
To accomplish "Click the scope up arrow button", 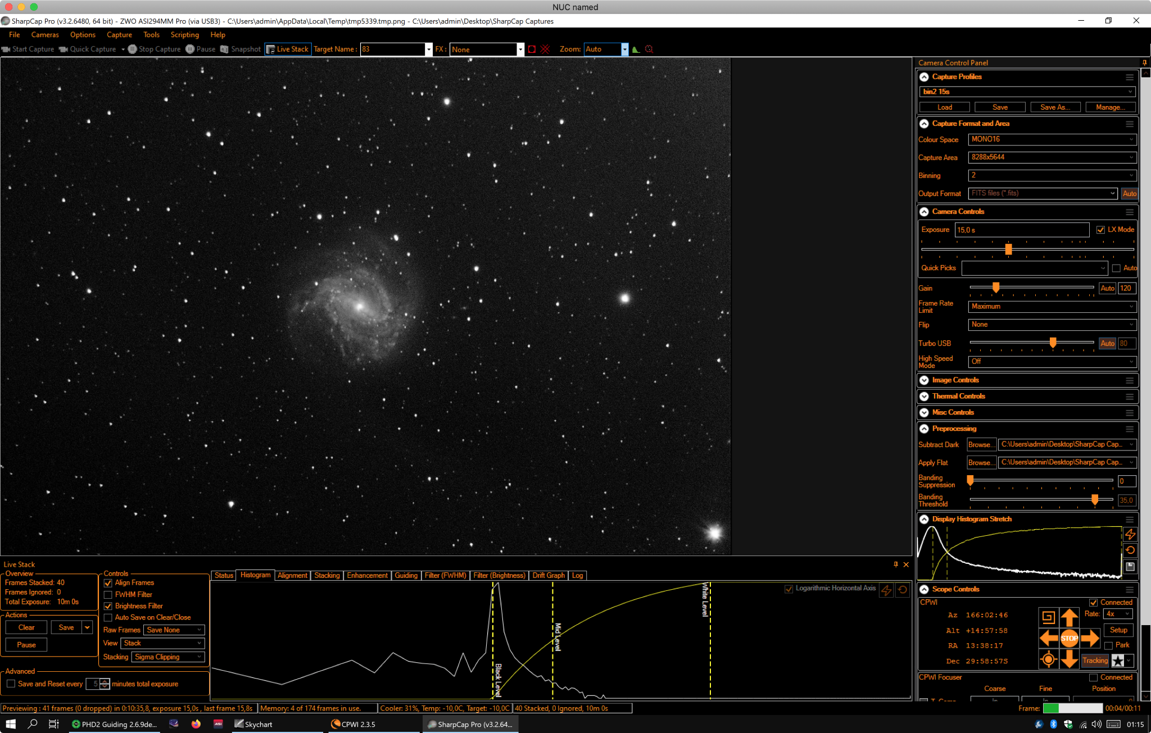I will point(1069,617).
